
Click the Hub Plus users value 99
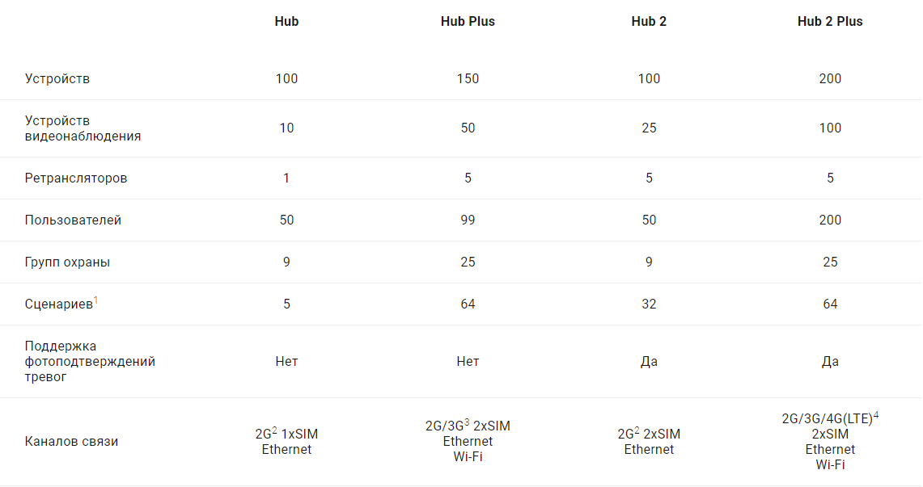coord(468,220)
